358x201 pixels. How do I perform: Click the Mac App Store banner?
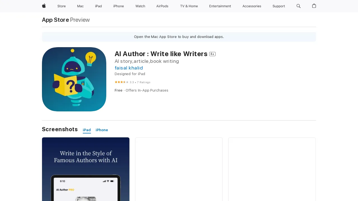tap(179, 37)
